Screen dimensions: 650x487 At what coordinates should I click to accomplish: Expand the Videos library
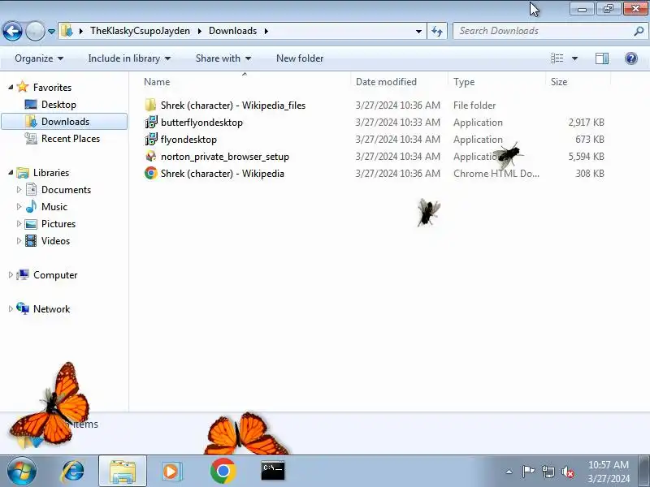(x=19, y=240)
